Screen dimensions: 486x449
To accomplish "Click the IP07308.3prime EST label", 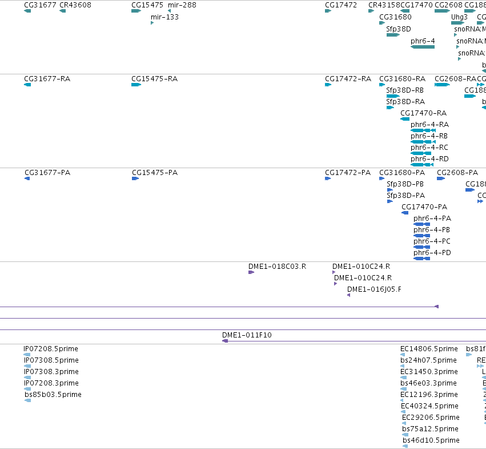I will tap(51, 372).
